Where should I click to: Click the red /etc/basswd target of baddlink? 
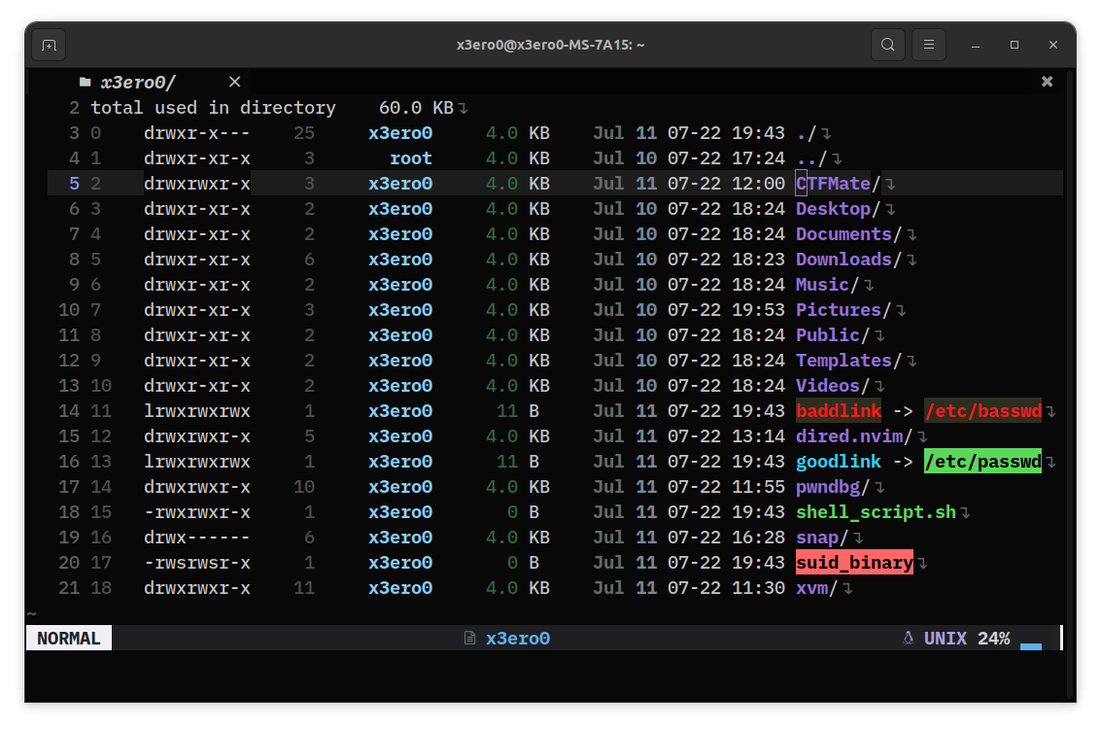pos(981,410)
